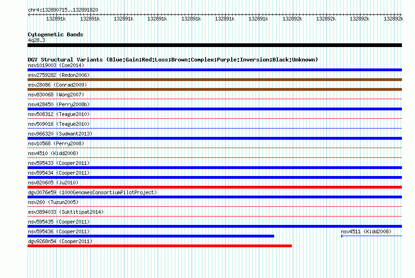Screen dimensions: 415x278
Task: Open nsv595433 (Cooper2011) variant
Action: [59, 163]
